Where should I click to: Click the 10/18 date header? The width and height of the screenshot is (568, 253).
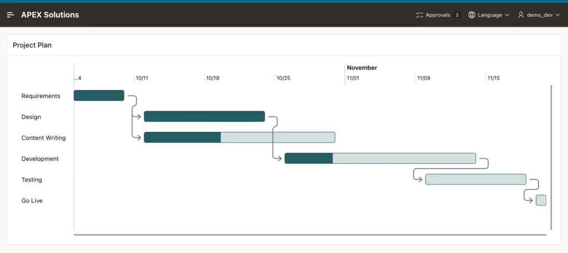(x=212, y=78)
